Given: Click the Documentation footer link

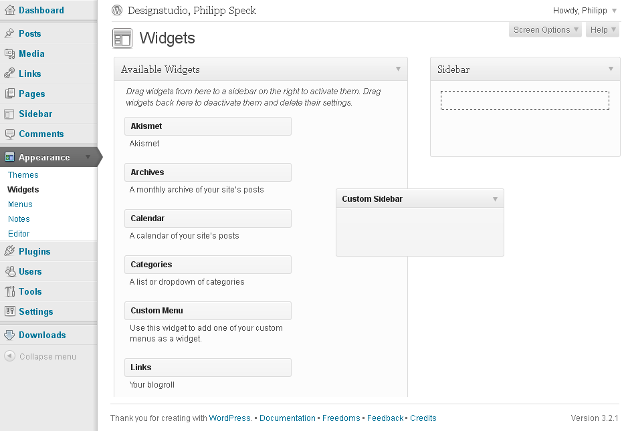Looking at the screenshot, I should [288, 418].
